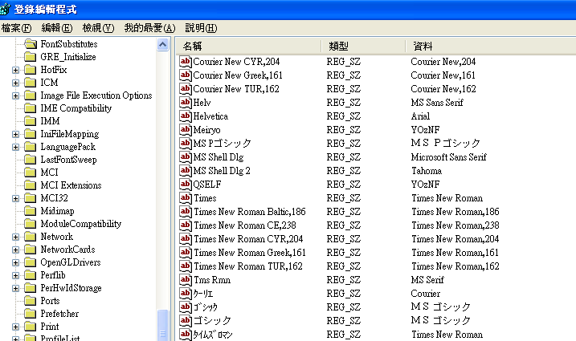Select Times New Roman CE,238 entry
Screen dimensions: 576x341
[245, 225]
